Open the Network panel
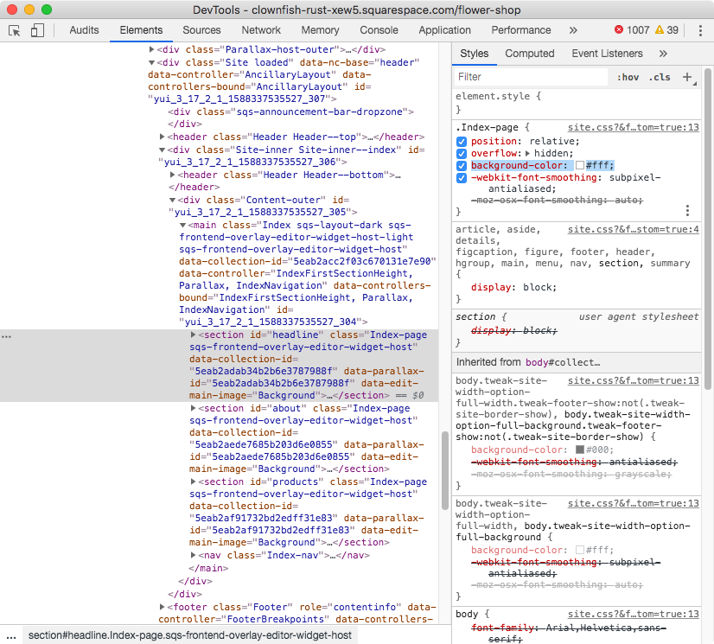The height and width of the screenshot is (644, 714). [261, 30]
